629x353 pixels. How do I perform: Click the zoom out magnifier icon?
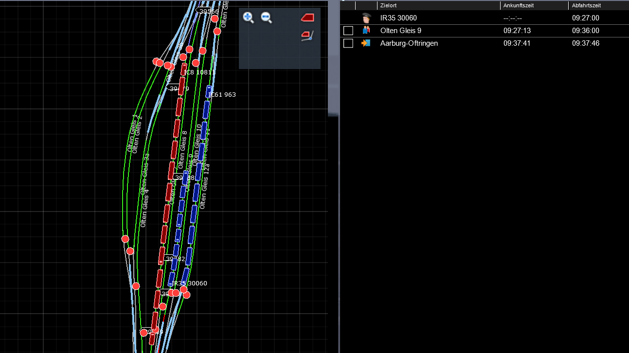click(266, 18)
